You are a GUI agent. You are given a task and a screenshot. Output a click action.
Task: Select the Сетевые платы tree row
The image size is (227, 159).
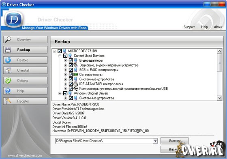tap(91, 75)
